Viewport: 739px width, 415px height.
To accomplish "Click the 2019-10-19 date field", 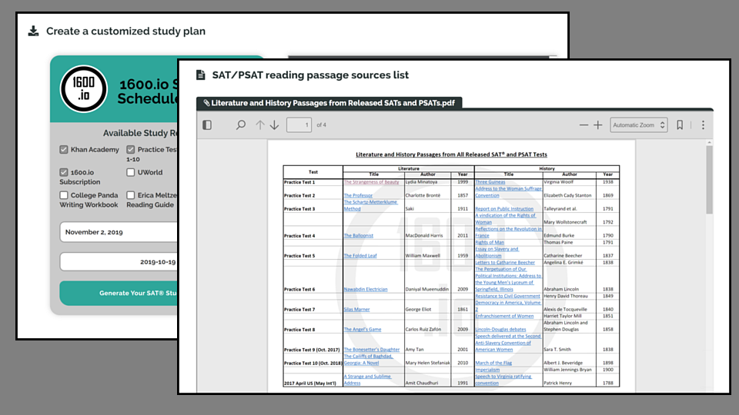I will pos(119,261).
